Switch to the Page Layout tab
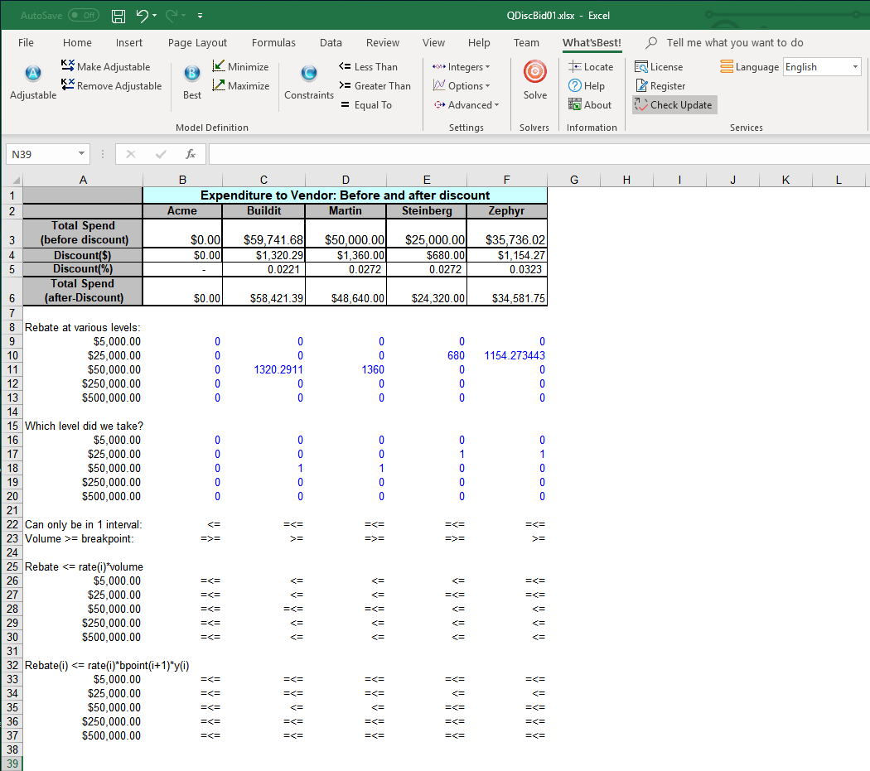 197,43
